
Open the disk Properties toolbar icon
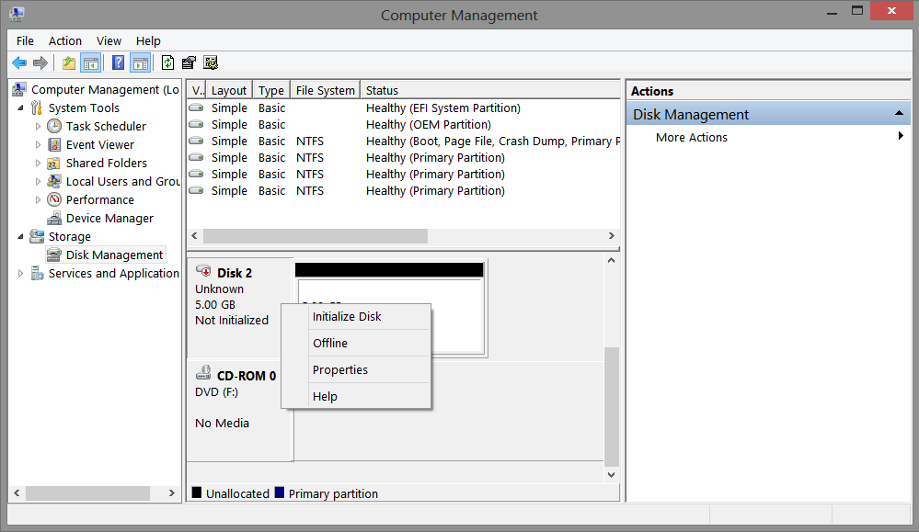coord(190,62)
